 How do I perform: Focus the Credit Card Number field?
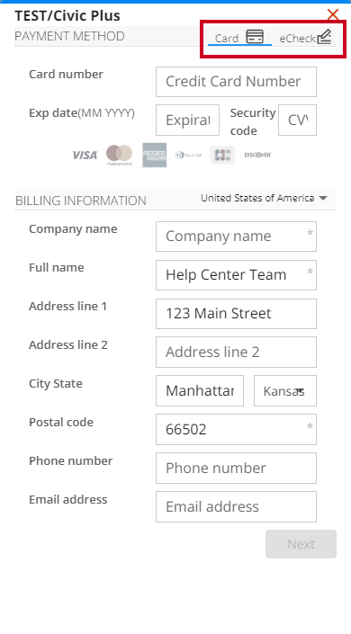[236, 82]
